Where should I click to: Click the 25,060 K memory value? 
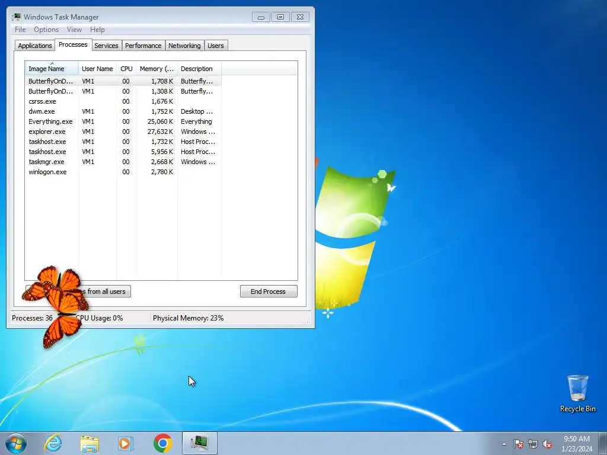click(x=160, y=121)
